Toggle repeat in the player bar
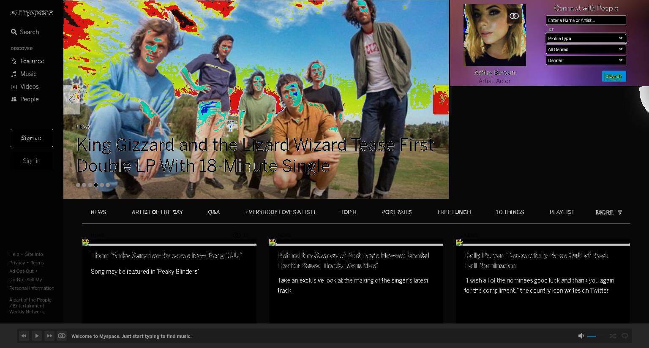The image size is (649, 348). point(625,336)
